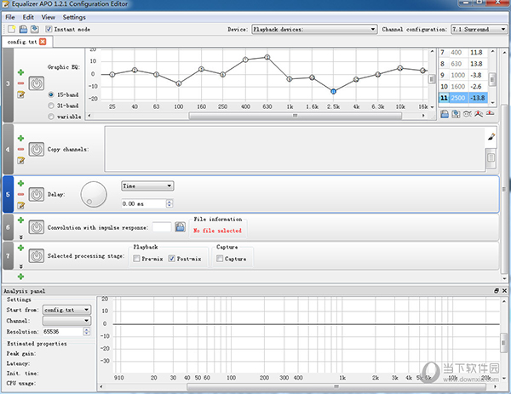The width and height of the screenshot is (511, 394).
Task: Click the Open file toolbar icon
Action: click(23, 29)
